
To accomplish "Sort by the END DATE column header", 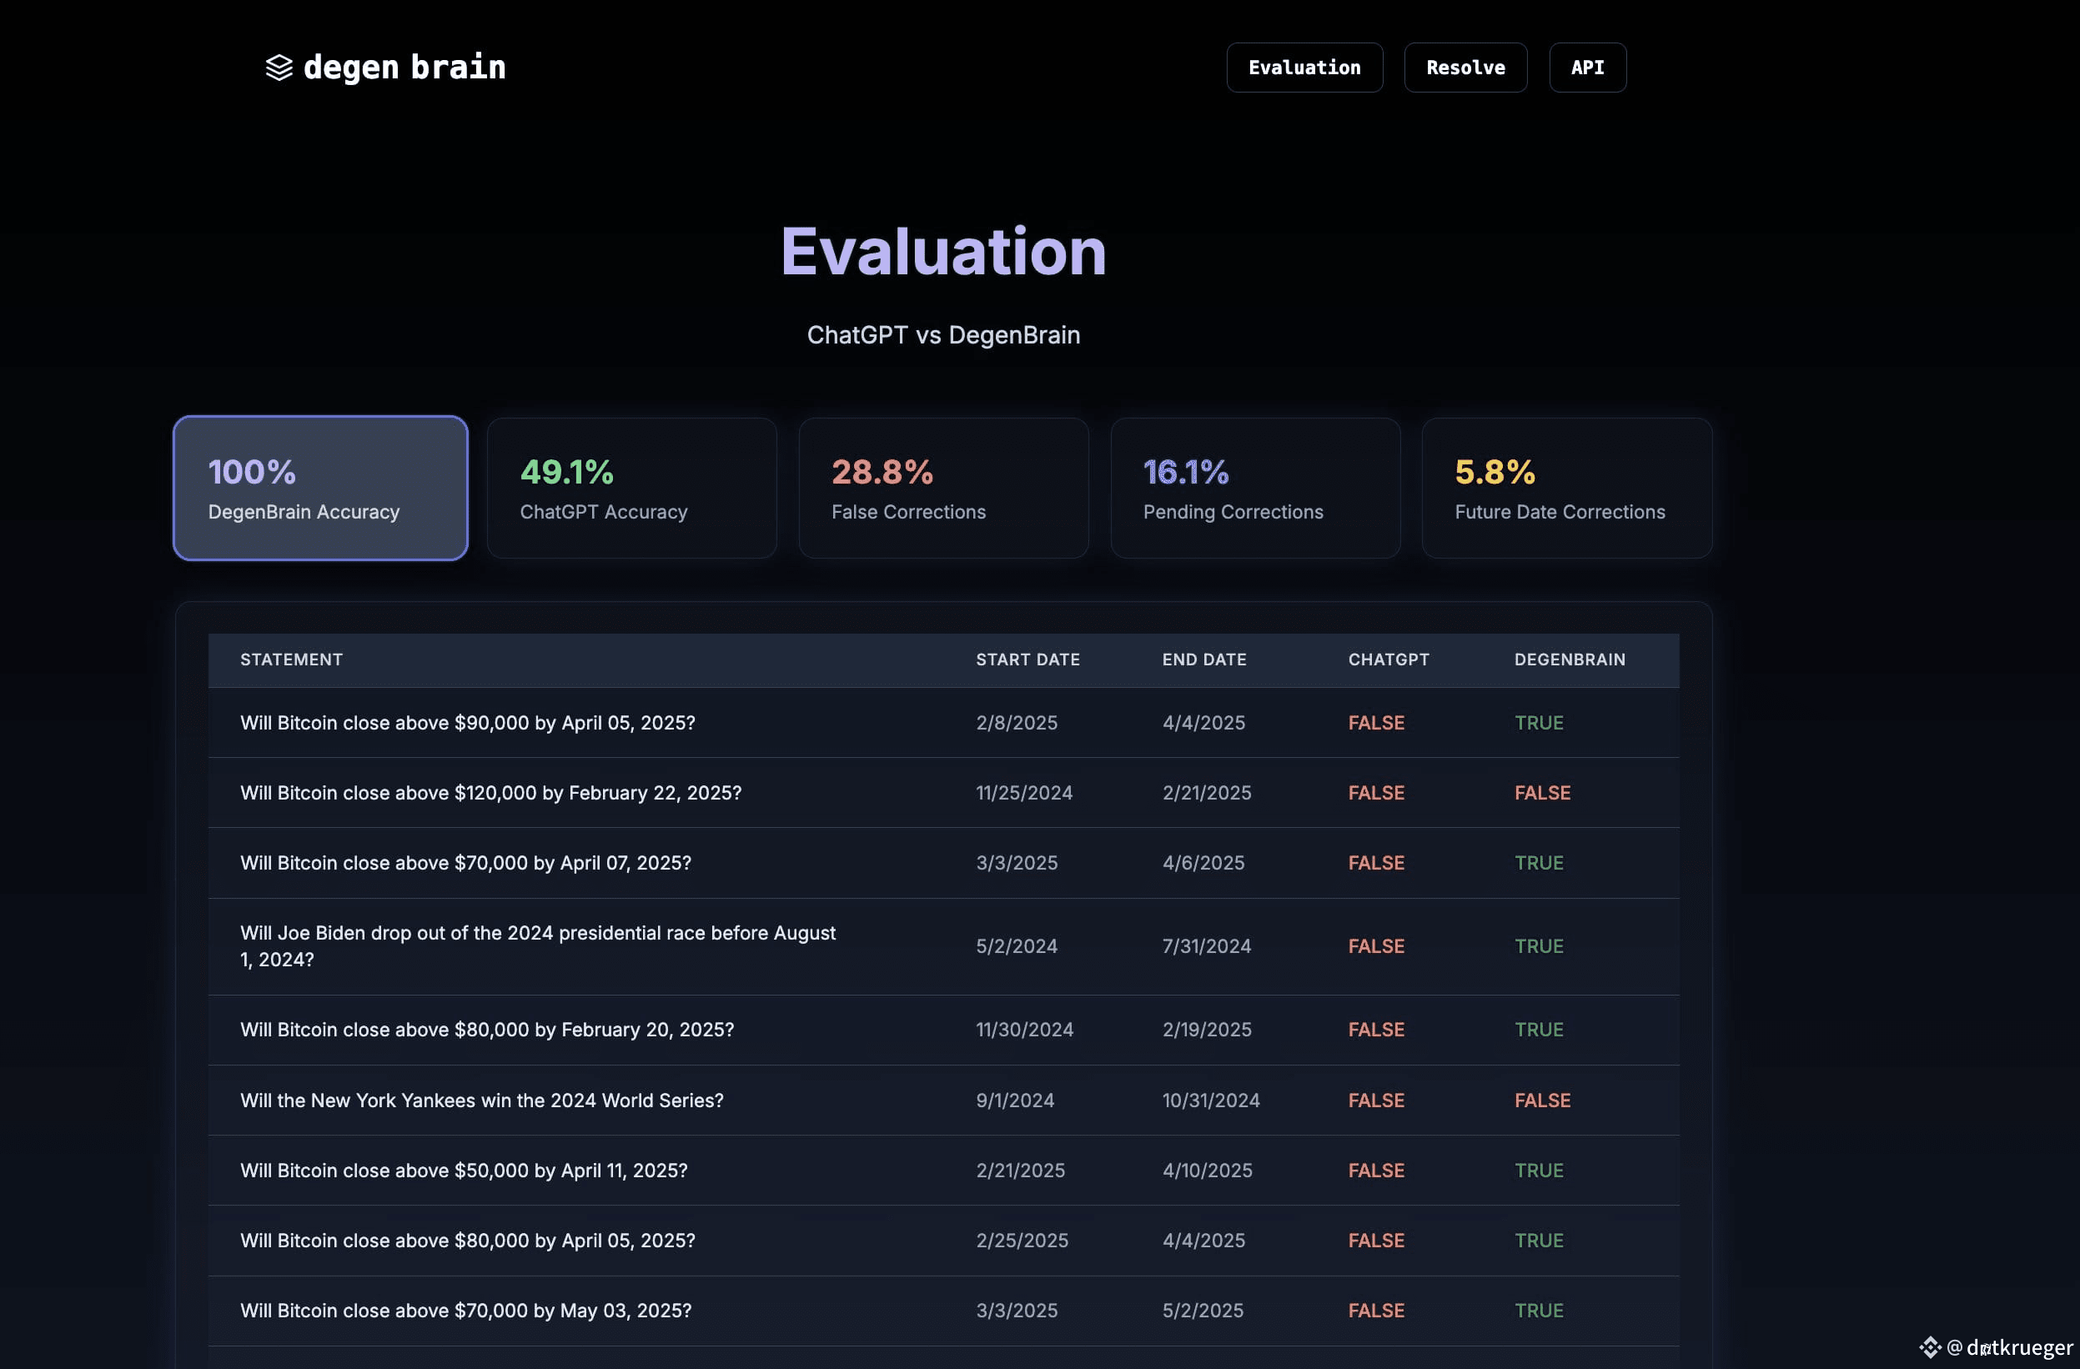I will point(1204,659).
